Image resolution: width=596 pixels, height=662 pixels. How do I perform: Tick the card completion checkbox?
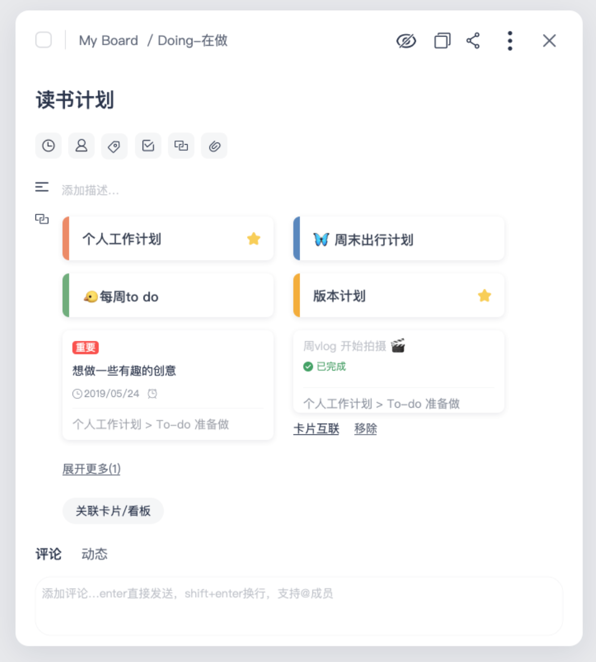coord(44,40)
